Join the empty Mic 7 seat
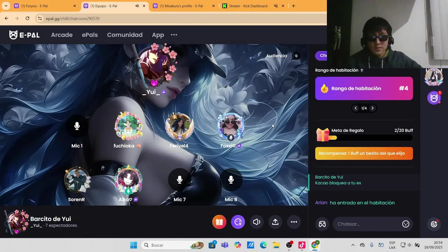 pyautogui.click(x=180, y=180)
